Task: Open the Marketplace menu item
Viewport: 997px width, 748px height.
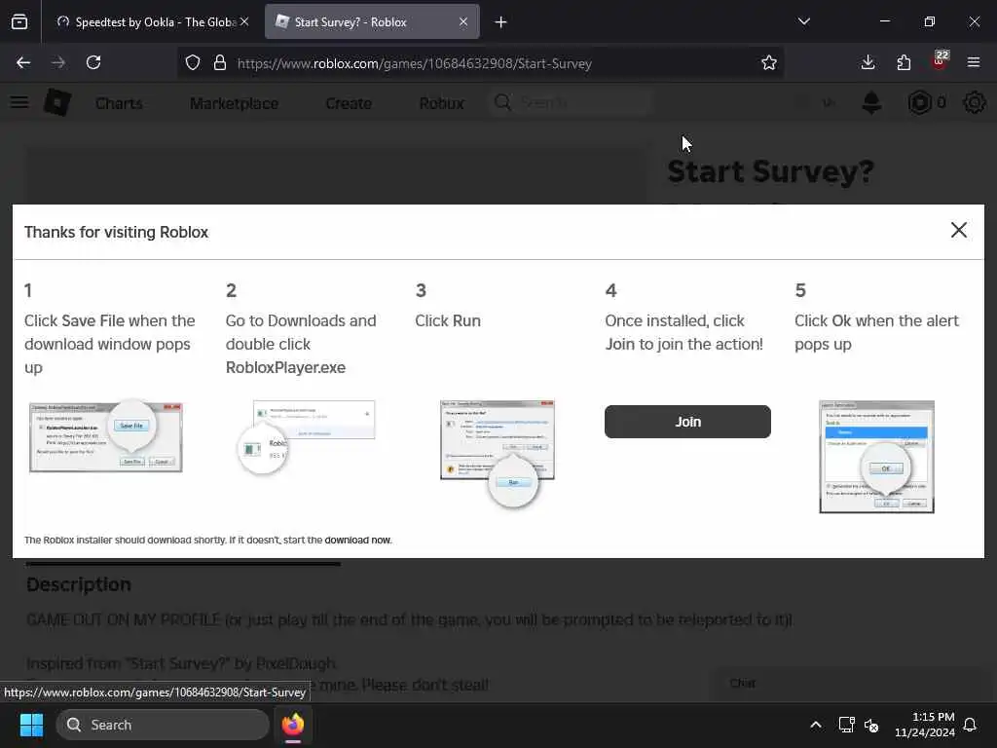Action: point(234,103)
